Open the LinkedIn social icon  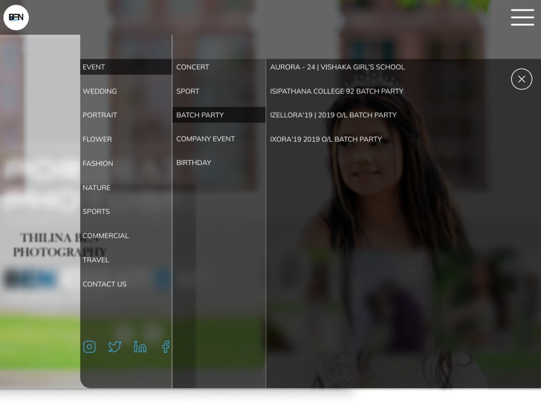(x=140, y=346)
